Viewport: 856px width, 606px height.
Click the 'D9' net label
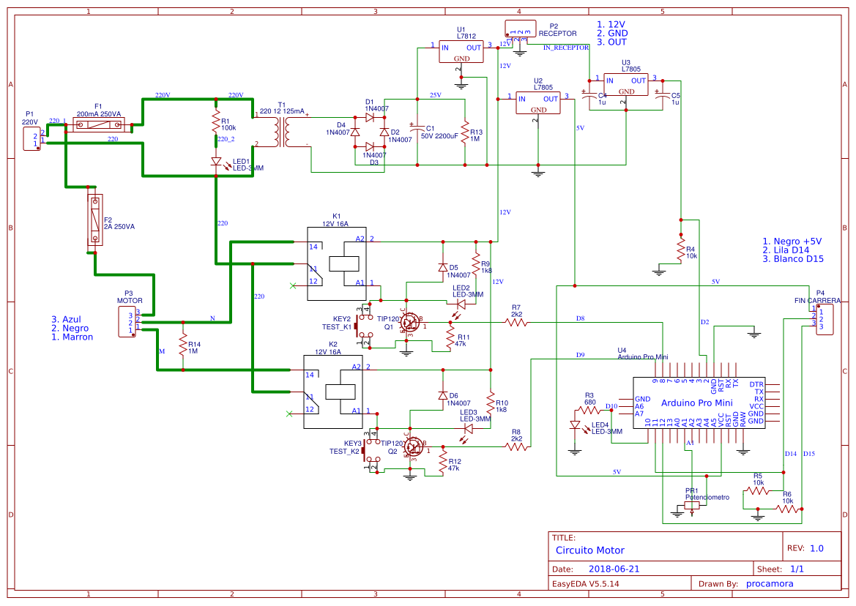click(x=581, y=354)
